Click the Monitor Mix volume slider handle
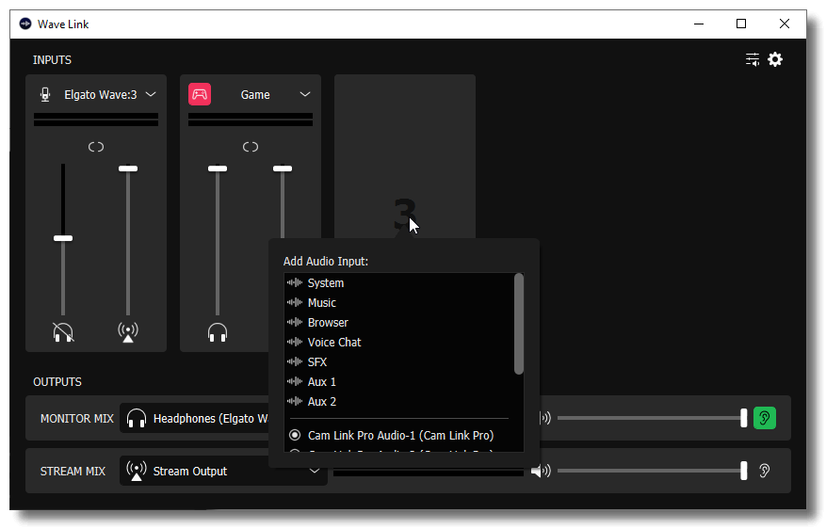The image size is (826, 529). pos(744,418)
